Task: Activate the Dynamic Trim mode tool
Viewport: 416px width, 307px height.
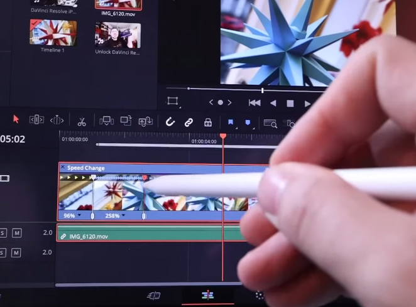Action: [x=57, y=120]
